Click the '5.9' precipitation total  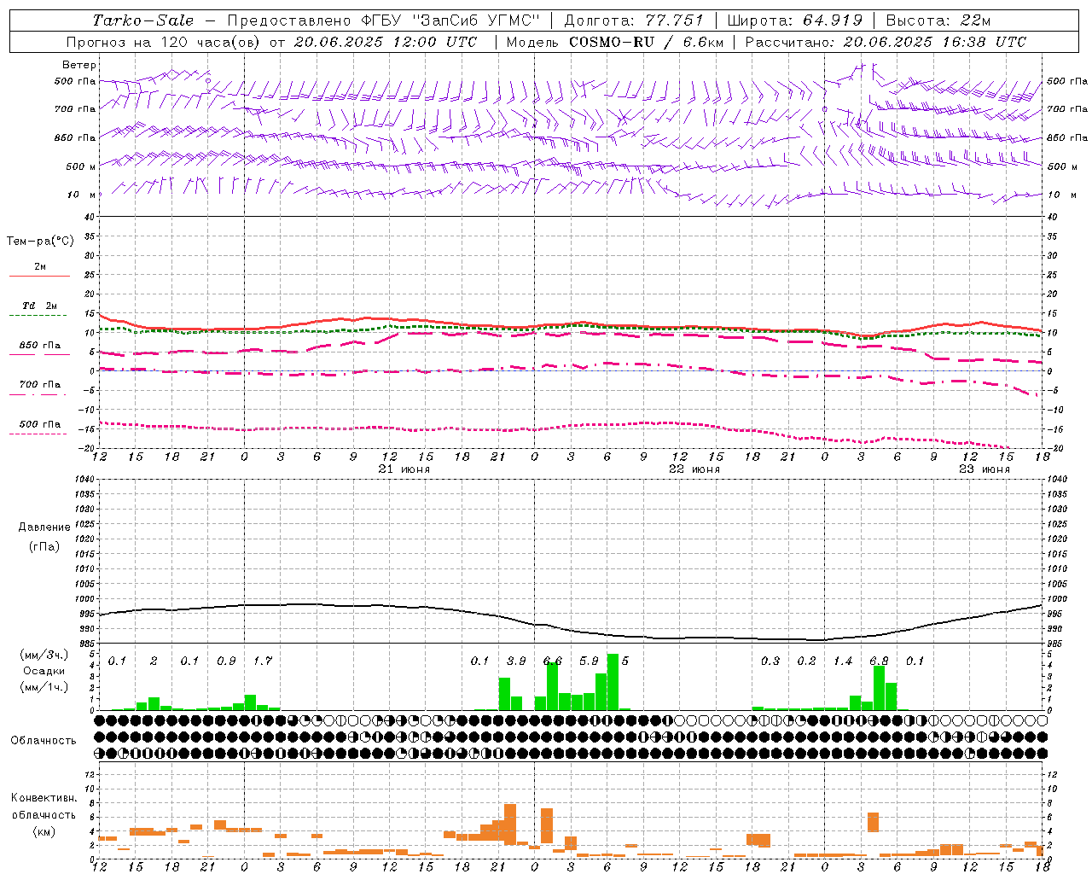[x=589, y=661]
